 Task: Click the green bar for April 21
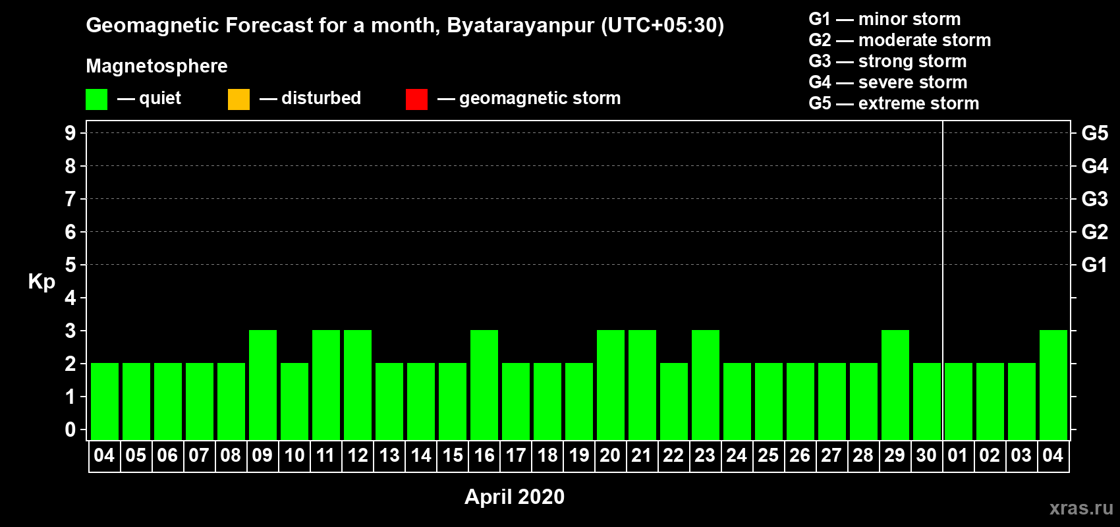click(x=642, y=385)
